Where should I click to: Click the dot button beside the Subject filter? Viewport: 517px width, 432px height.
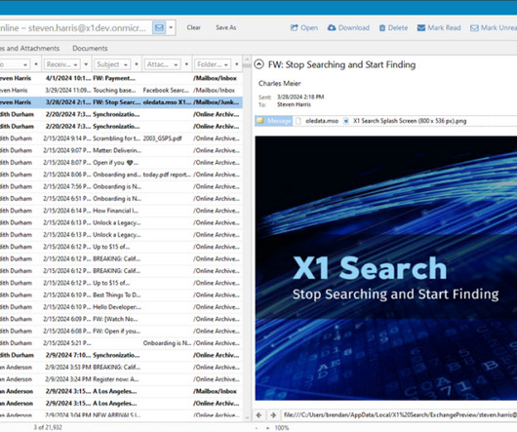[137, 64]
